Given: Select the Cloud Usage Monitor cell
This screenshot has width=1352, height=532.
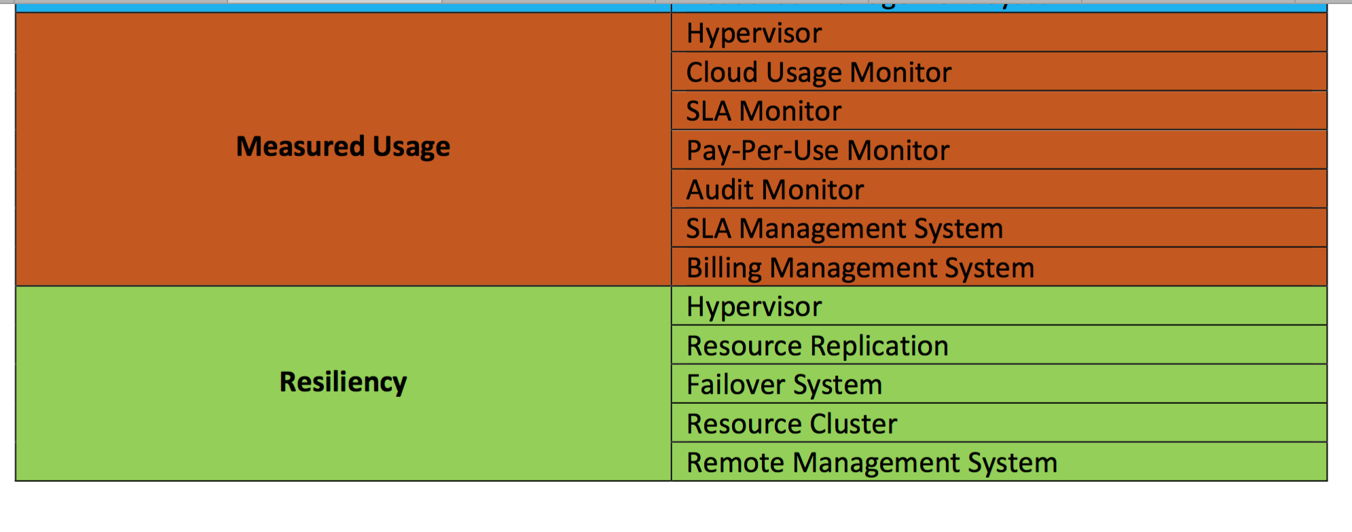Looking at the screenshot, I should 999,72.
